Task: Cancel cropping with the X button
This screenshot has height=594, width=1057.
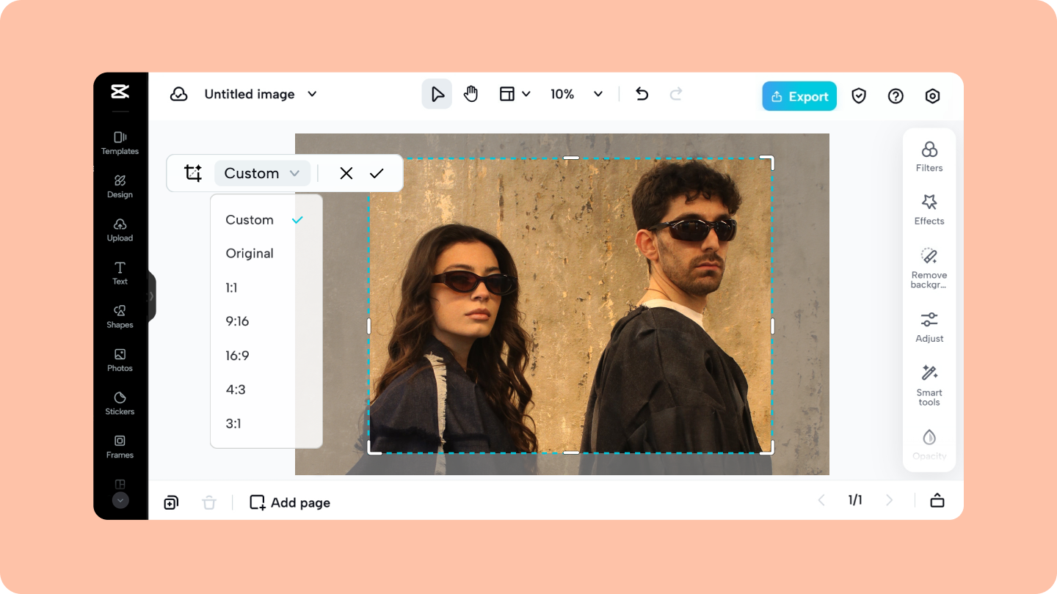Action: click(346, 173)
